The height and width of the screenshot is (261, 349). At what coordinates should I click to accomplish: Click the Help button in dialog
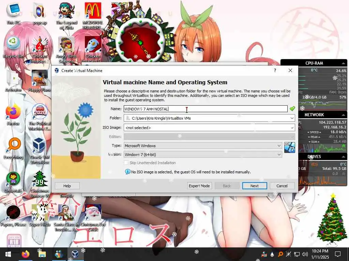tap(67, 186)
